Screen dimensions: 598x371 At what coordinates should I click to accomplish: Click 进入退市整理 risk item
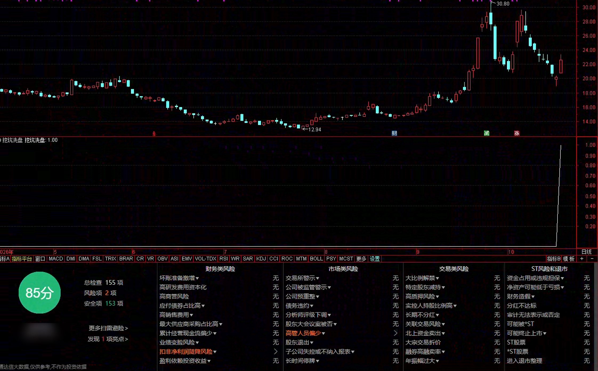click(x=524, y=361)
